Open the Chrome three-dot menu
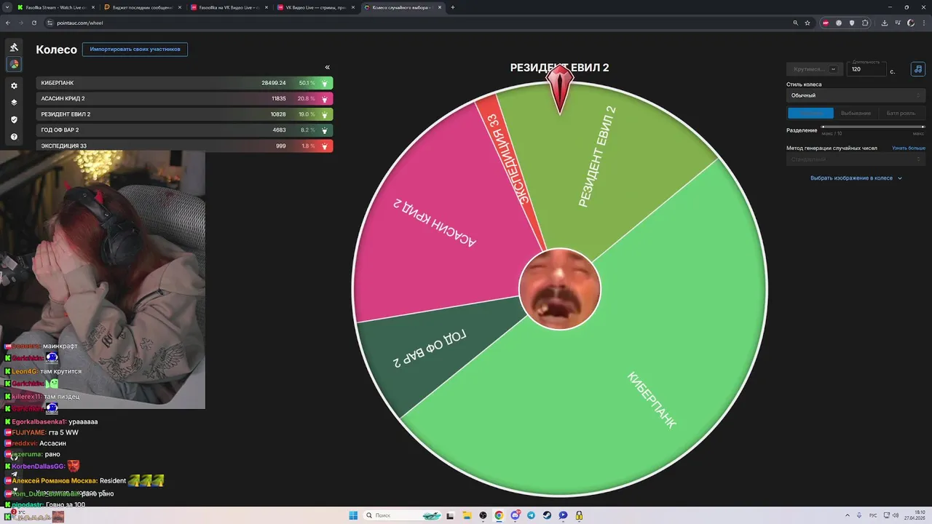Screen dimensions: 932x524 click(x=924, y=23)
